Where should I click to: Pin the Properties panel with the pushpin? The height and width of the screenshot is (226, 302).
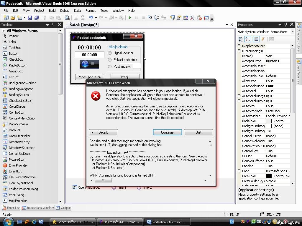point(285,24)
